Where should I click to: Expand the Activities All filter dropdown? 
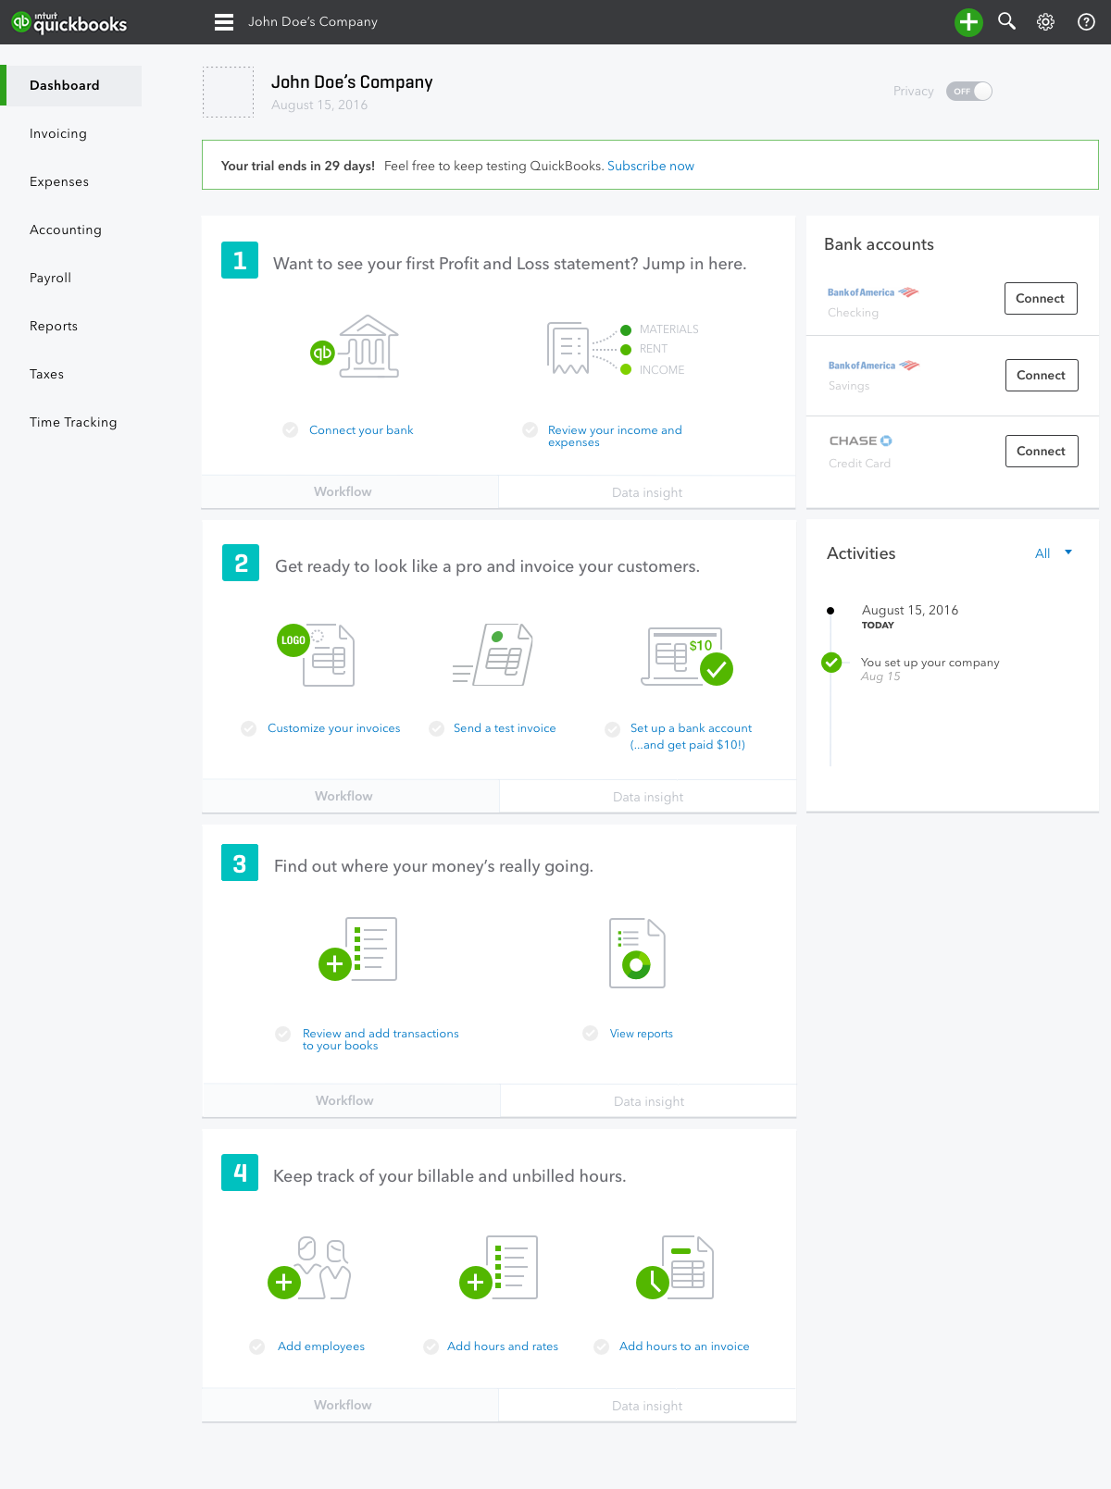[1054, 553]
